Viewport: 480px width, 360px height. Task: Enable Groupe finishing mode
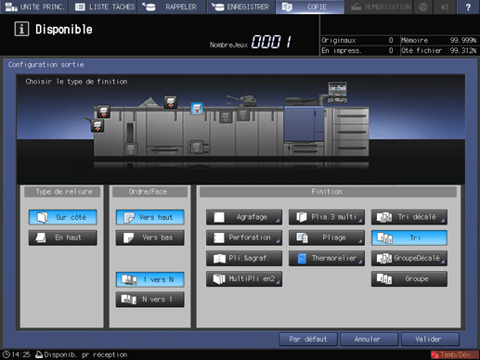pos(409,278)
